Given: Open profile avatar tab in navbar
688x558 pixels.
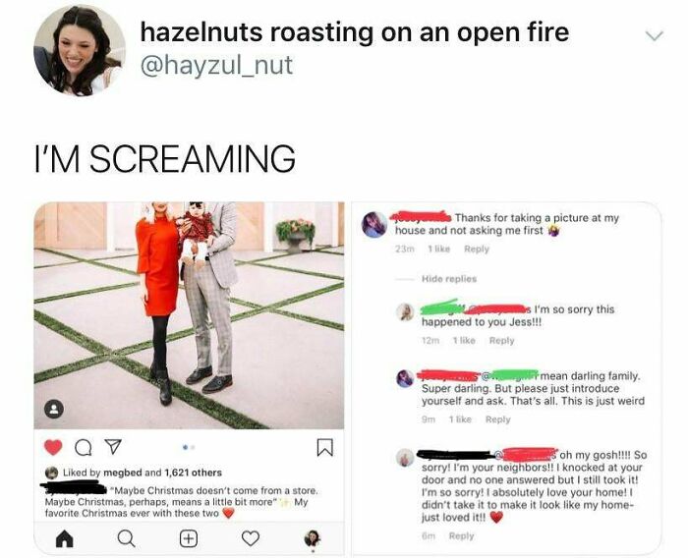Looking at the screenshot, I should [x=313, y=538].
